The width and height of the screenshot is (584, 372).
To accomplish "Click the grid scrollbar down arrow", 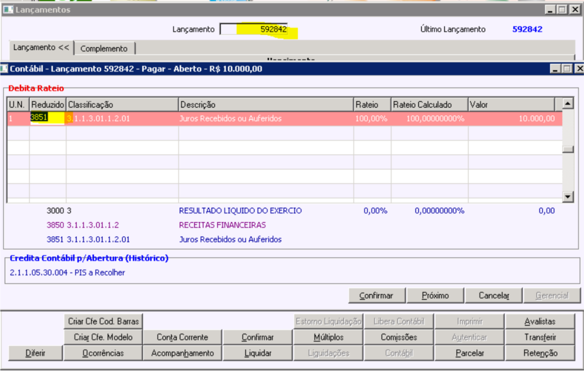I will 568,197.
